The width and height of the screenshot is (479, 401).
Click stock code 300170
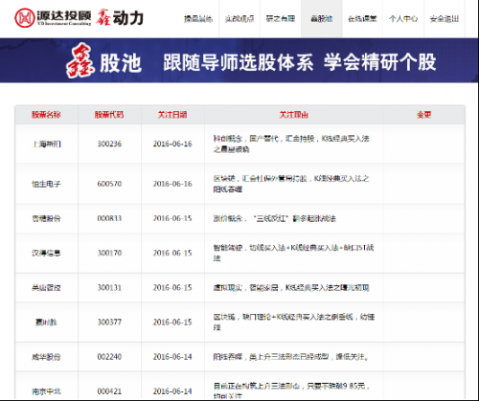(x=109, y=253)
